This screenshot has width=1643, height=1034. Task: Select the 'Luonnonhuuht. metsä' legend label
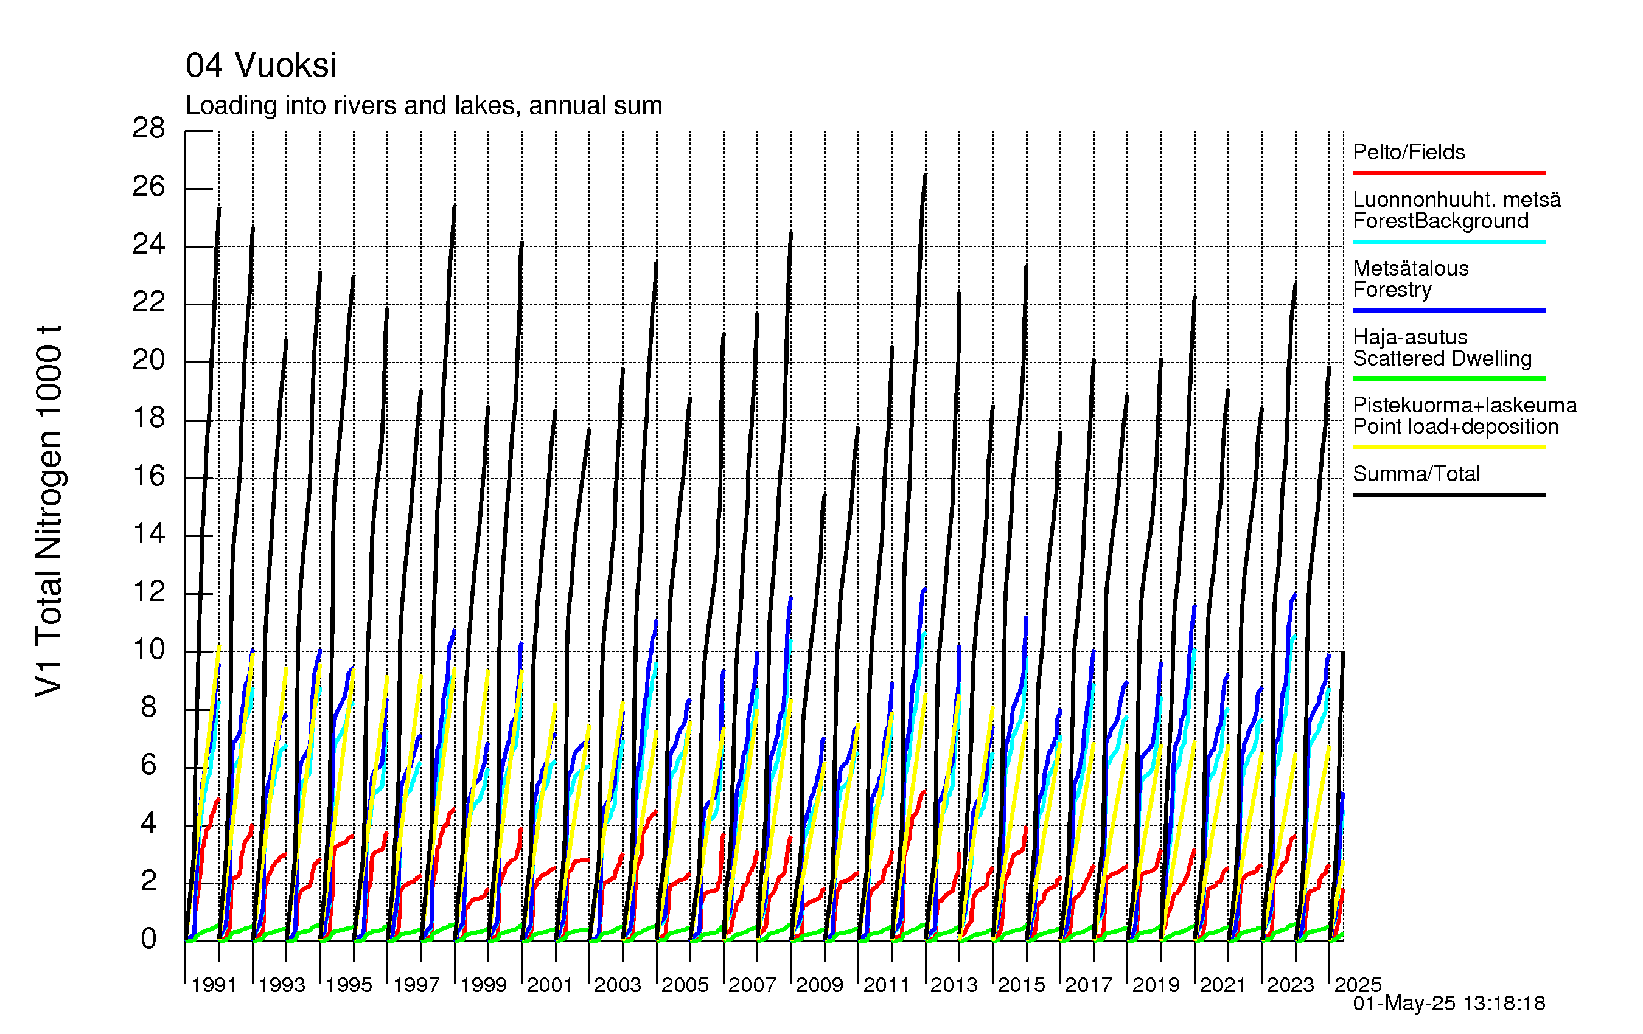point(1457,199)
